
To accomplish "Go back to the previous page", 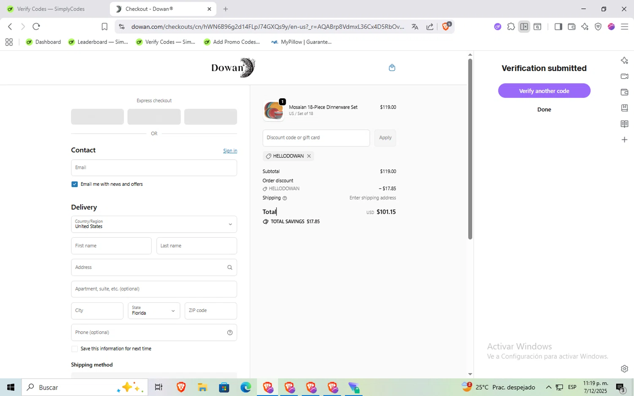I will tap(10, 27).
